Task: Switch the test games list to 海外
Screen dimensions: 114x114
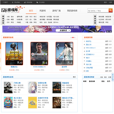Action: click(105, 77)
